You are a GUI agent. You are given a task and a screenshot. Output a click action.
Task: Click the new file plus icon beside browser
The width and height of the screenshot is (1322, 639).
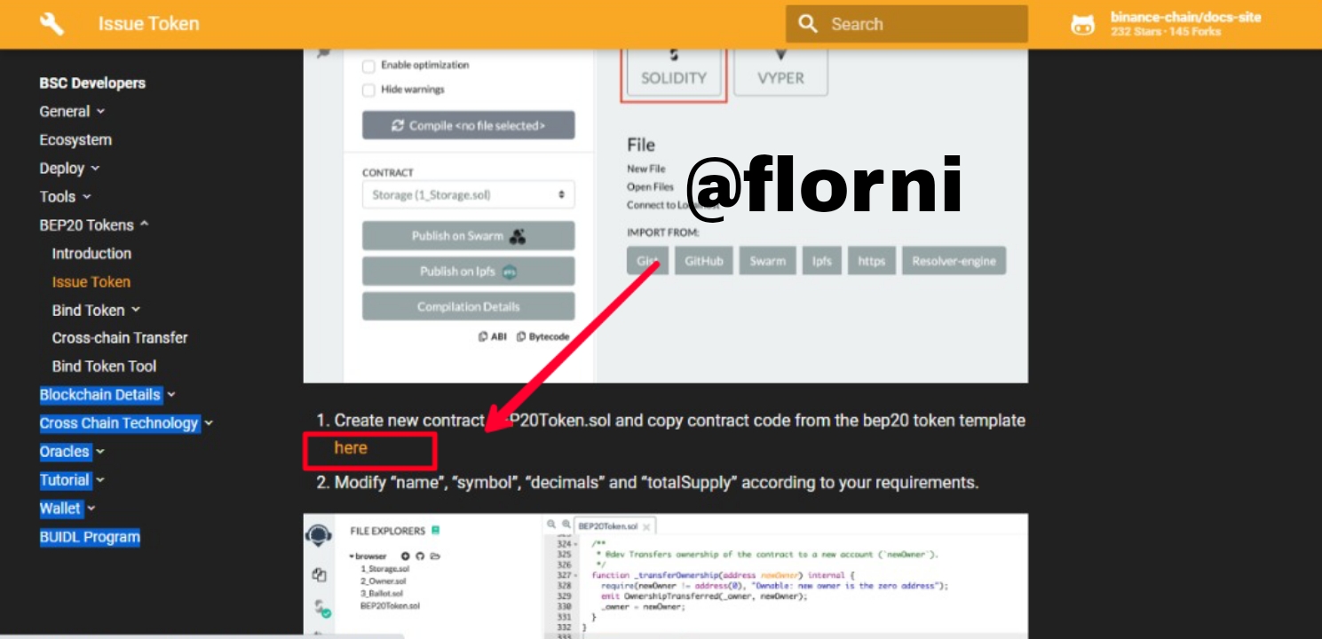pyautogui.click(x=406, y=556)
